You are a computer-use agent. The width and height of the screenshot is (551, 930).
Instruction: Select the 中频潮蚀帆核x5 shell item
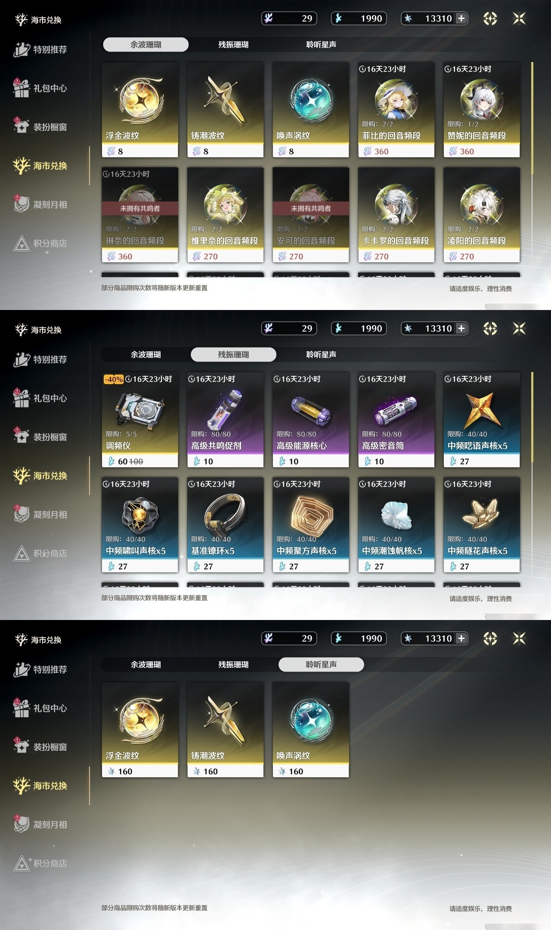[x=396, y=525]
